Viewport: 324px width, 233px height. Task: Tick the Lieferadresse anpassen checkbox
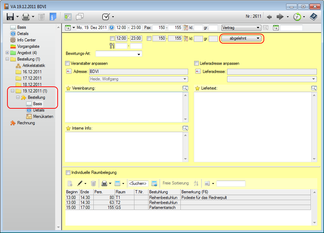pos(197,63)
